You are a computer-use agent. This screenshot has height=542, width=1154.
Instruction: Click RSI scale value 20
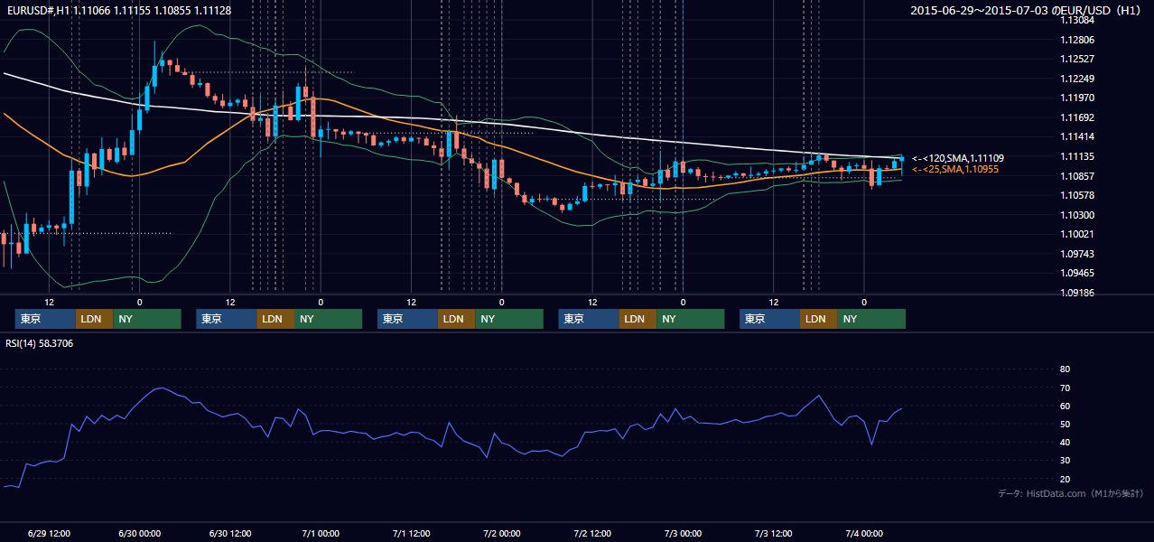pos(1065,479)
